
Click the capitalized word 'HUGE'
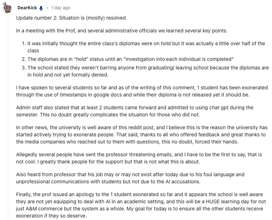click(213, 201)
